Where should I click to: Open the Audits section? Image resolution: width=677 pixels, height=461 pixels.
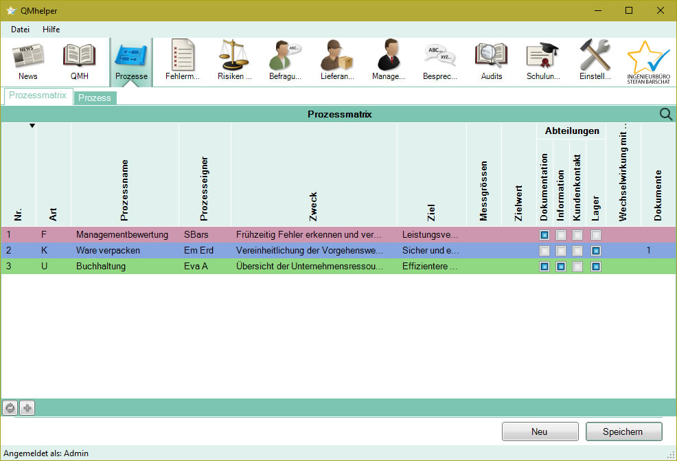click(x=491, y=60)
